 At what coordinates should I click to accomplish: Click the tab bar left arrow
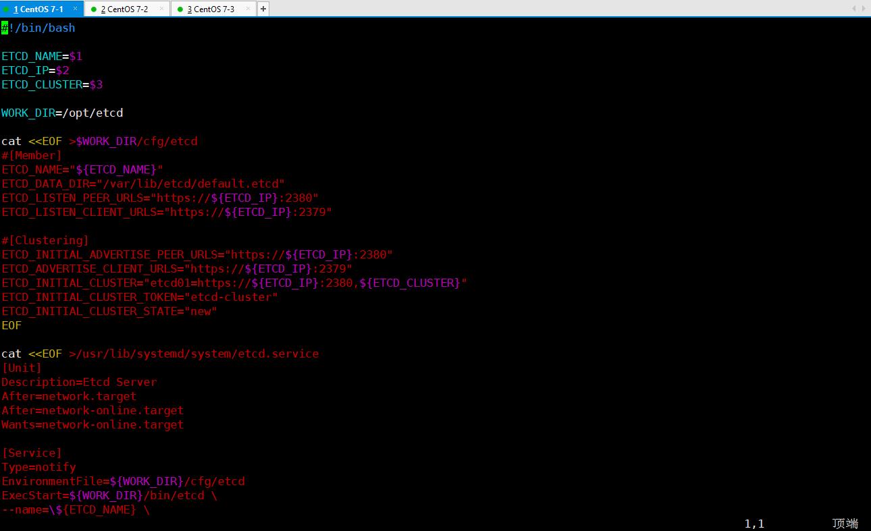point(854,9)
